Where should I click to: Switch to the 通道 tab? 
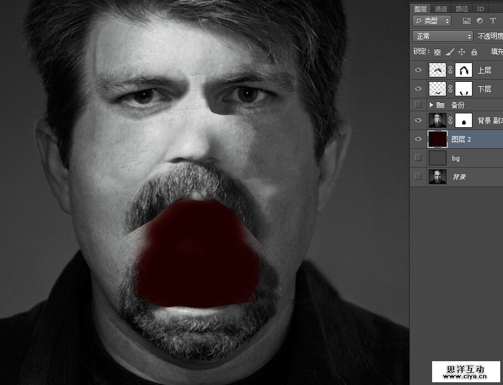[x=441, y=8]
